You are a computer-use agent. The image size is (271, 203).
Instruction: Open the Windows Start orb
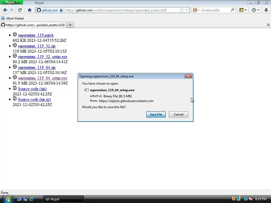point(8,199)
